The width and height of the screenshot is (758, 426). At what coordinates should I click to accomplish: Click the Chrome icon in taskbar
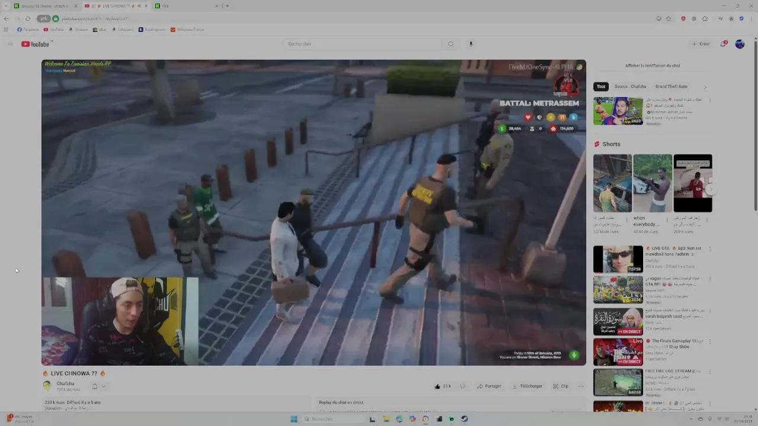425,419
